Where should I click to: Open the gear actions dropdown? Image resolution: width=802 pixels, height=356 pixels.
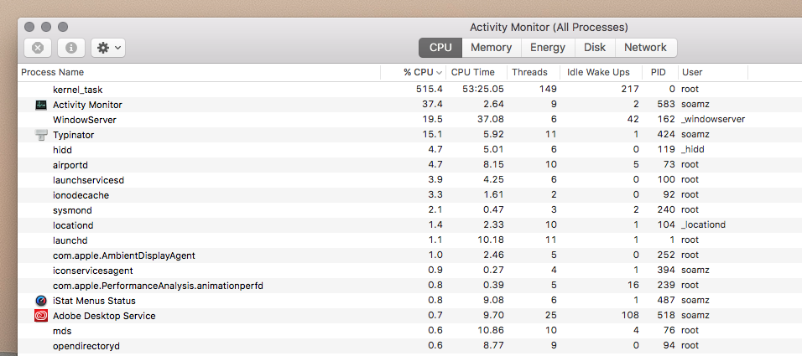[x=108, y=48]
